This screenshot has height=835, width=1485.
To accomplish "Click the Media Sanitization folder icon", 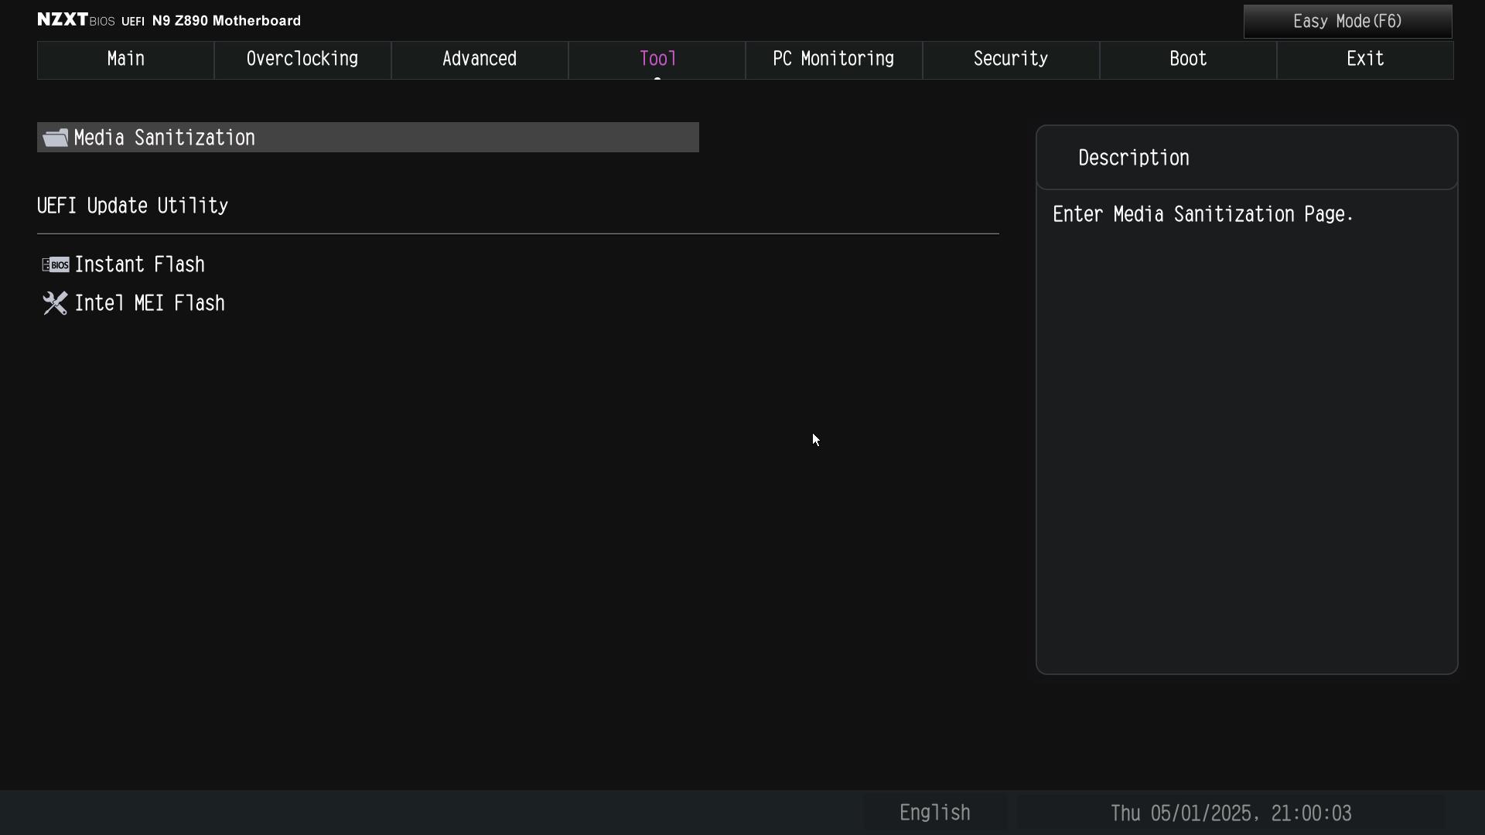I will [x=55, y=138].
